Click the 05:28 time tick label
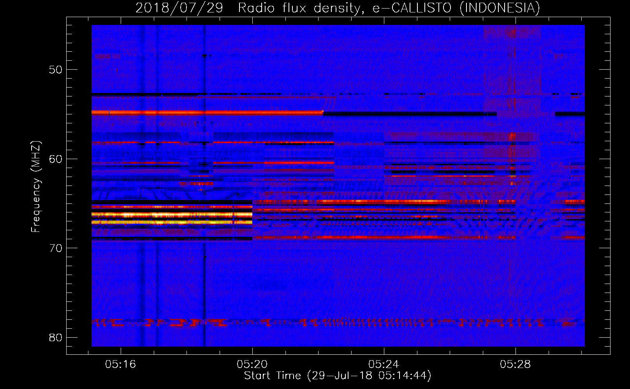 point(515,364)
